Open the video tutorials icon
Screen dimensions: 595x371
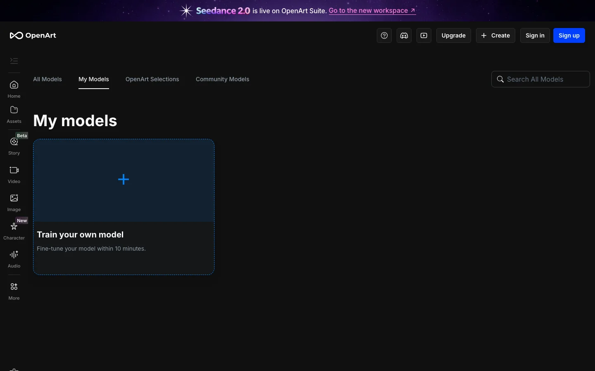click(x=424, y=35)
